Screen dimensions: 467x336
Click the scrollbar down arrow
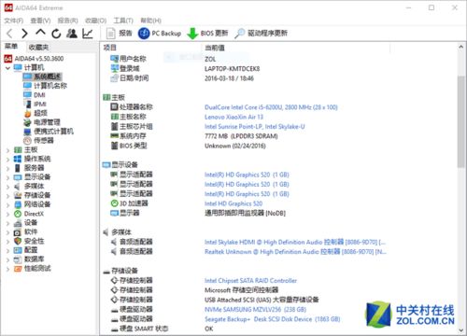coord(461,330)
